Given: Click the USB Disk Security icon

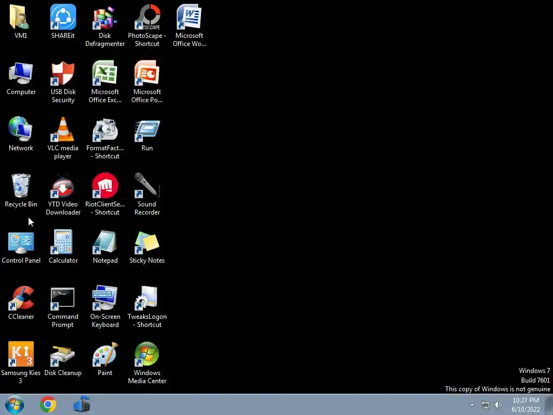Looking at the screenshot, I should [63, 73].
